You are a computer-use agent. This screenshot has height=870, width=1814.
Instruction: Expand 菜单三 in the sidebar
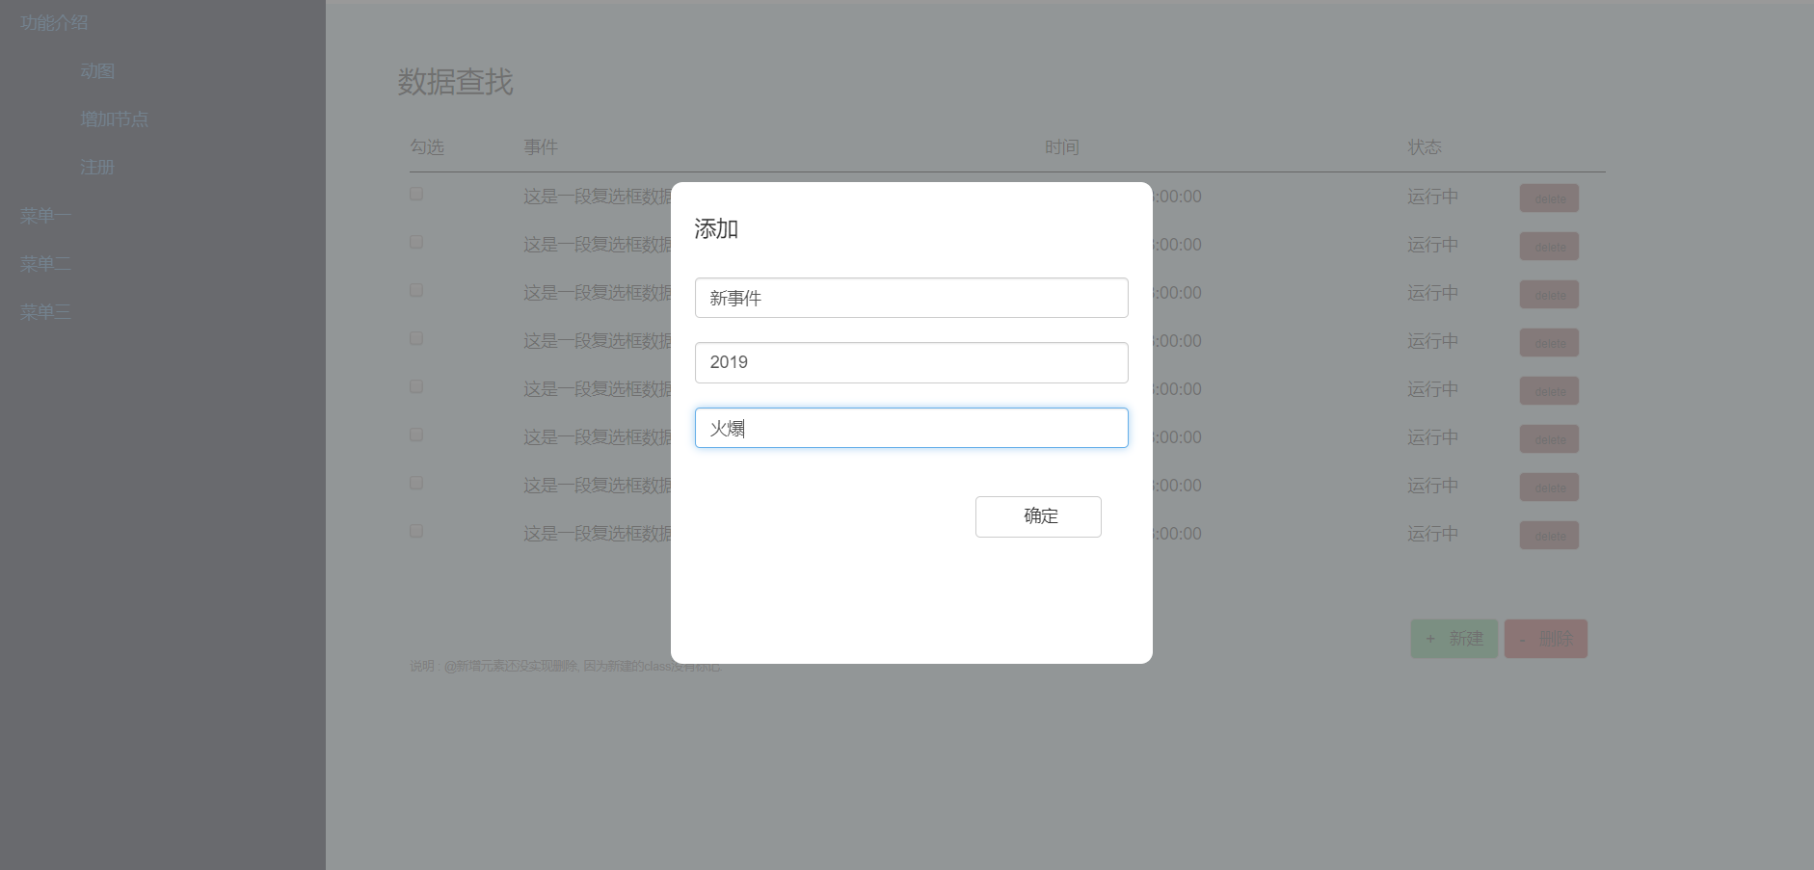[x=45, y=311]
